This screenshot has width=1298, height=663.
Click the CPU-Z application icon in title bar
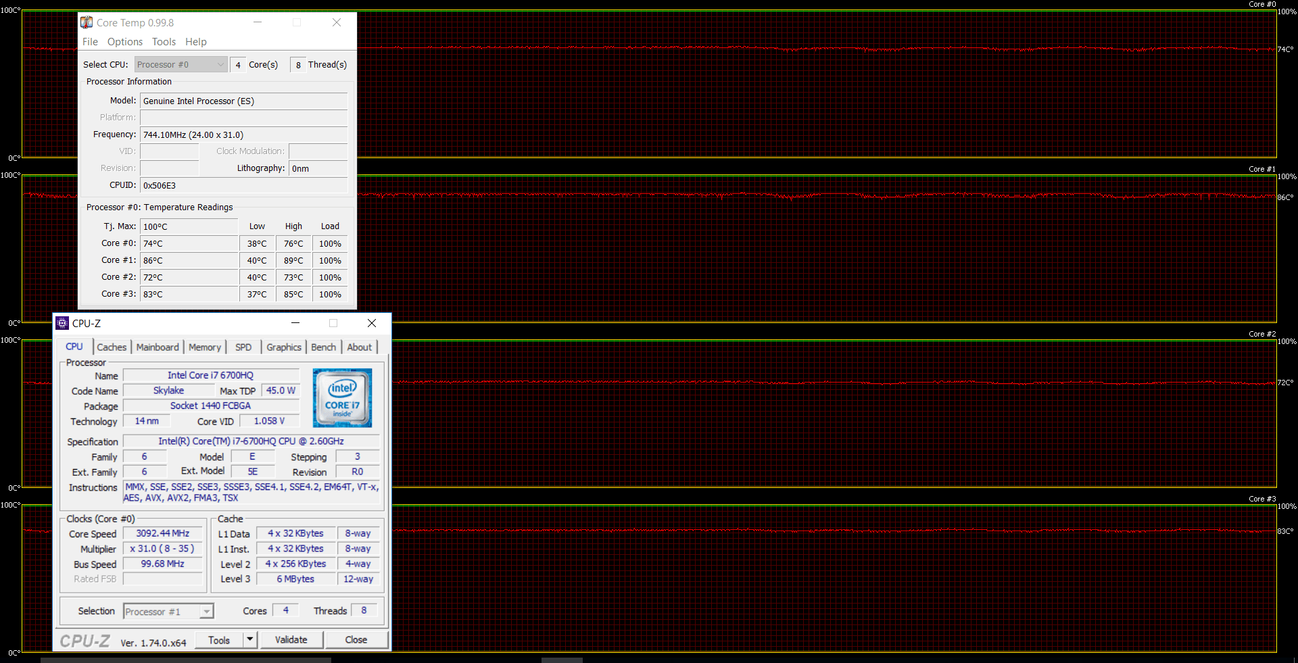pyautogui.click(x=62, y=323)
